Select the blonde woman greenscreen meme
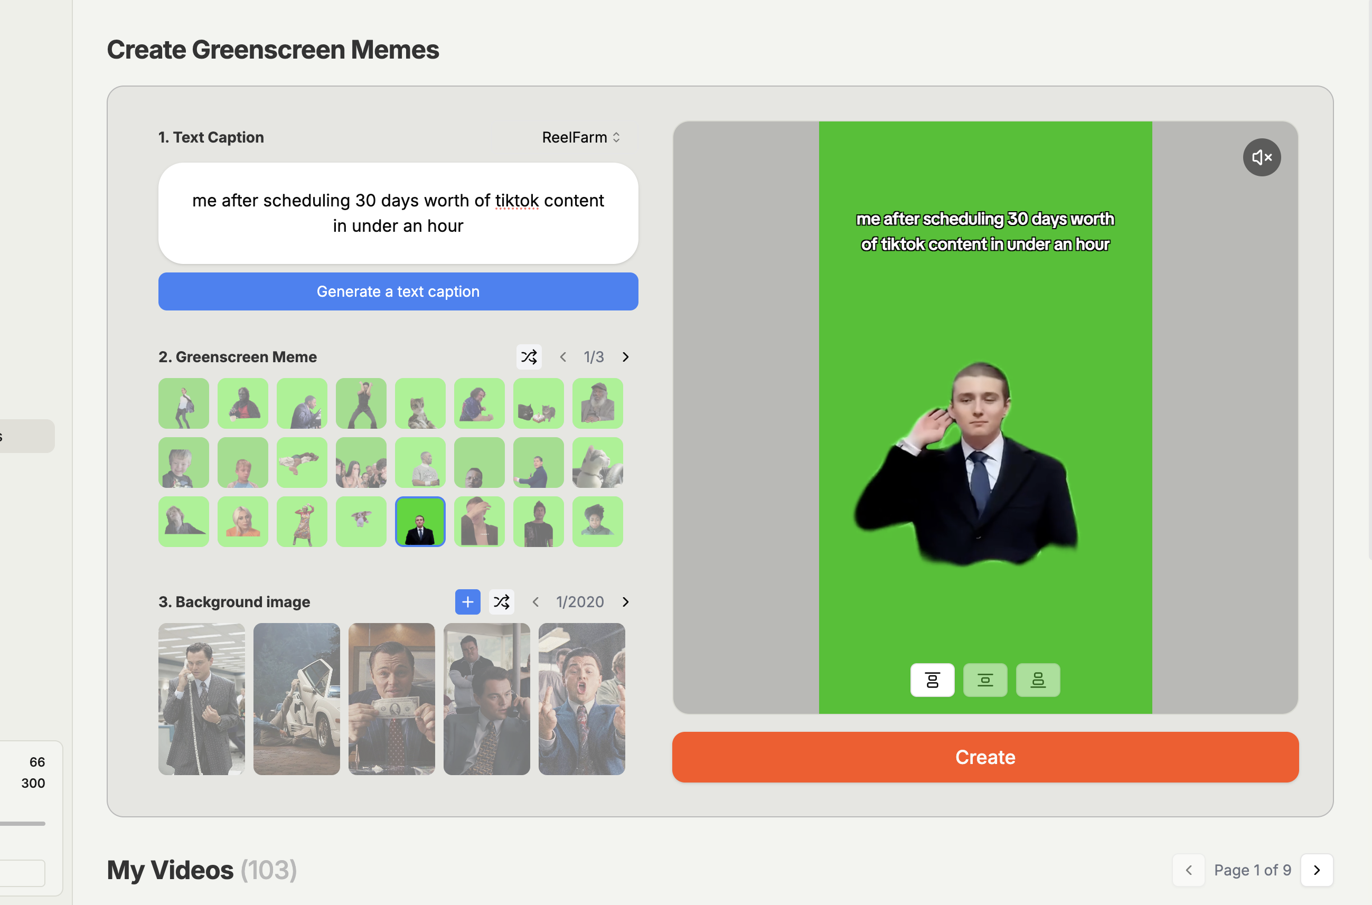Viewport: 1372px width, 905px height. point(242,522)
